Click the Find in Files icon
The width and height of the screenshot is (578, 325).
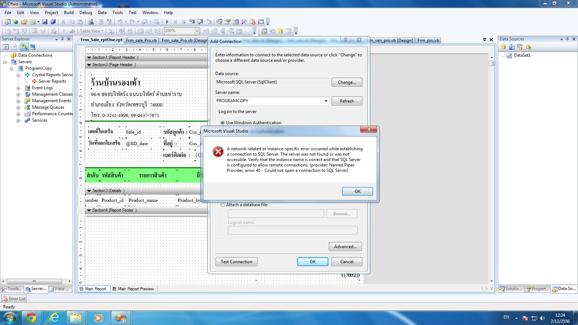[x=91, y=22]
